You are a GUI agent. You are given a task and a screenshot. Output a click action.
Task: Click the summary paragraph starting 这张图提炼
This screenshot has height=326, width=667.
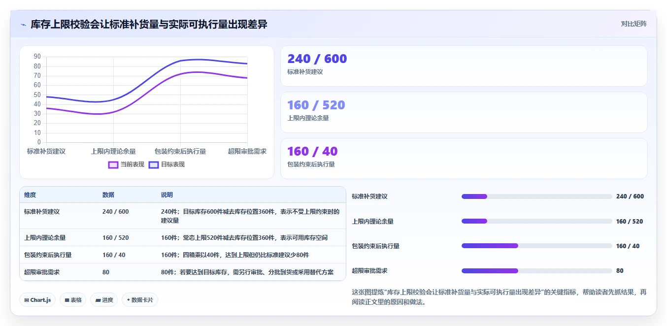pos(499,297)
